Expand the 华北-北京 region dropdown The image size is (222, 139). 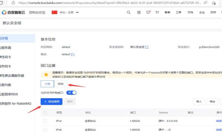[69, 13]
